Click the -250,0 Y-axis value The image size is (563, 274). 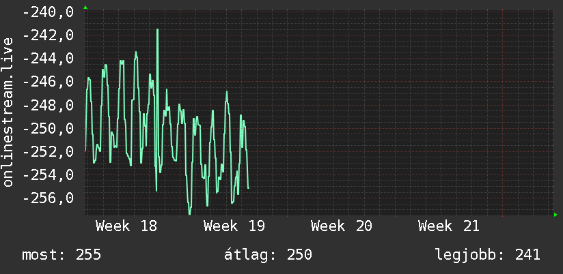pos(48,129)
